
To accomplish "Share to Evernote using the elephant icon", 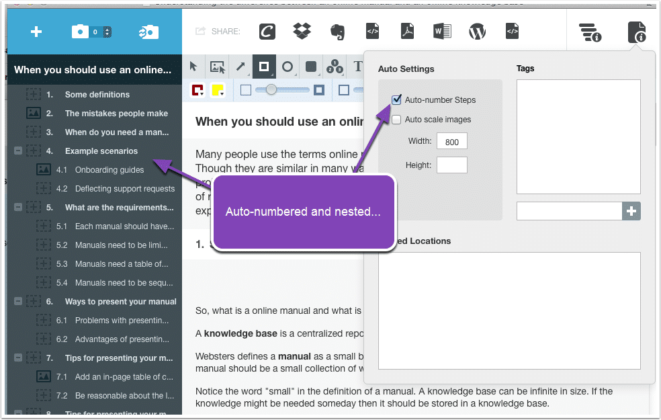I will 337,31.
